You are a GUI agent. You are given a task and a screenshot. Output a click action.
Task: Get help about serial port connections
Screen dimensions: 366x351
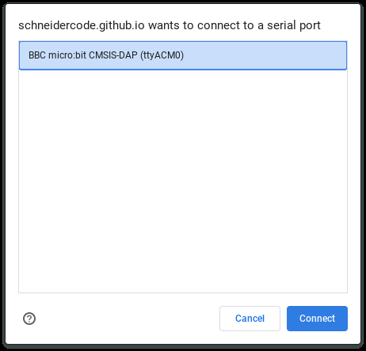(x=29, y=319)
